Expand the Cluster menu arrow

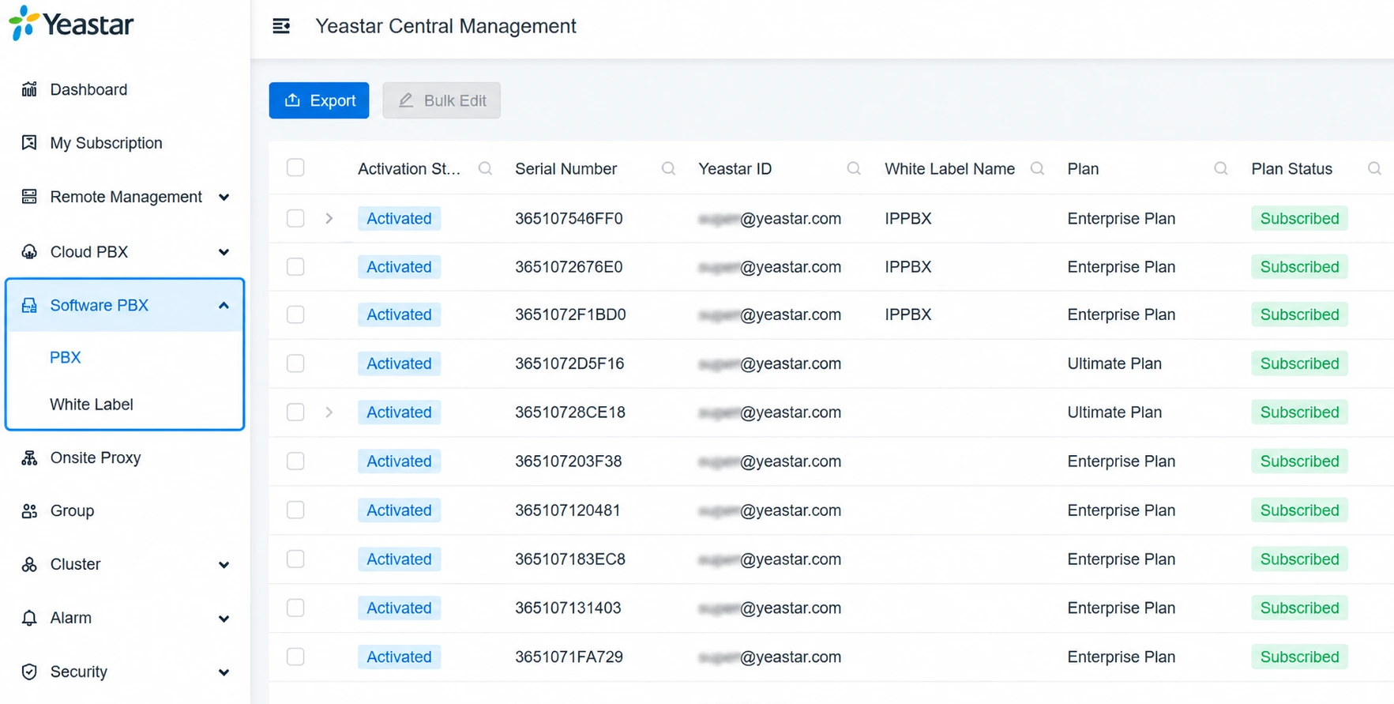click(x=224, y=565)
